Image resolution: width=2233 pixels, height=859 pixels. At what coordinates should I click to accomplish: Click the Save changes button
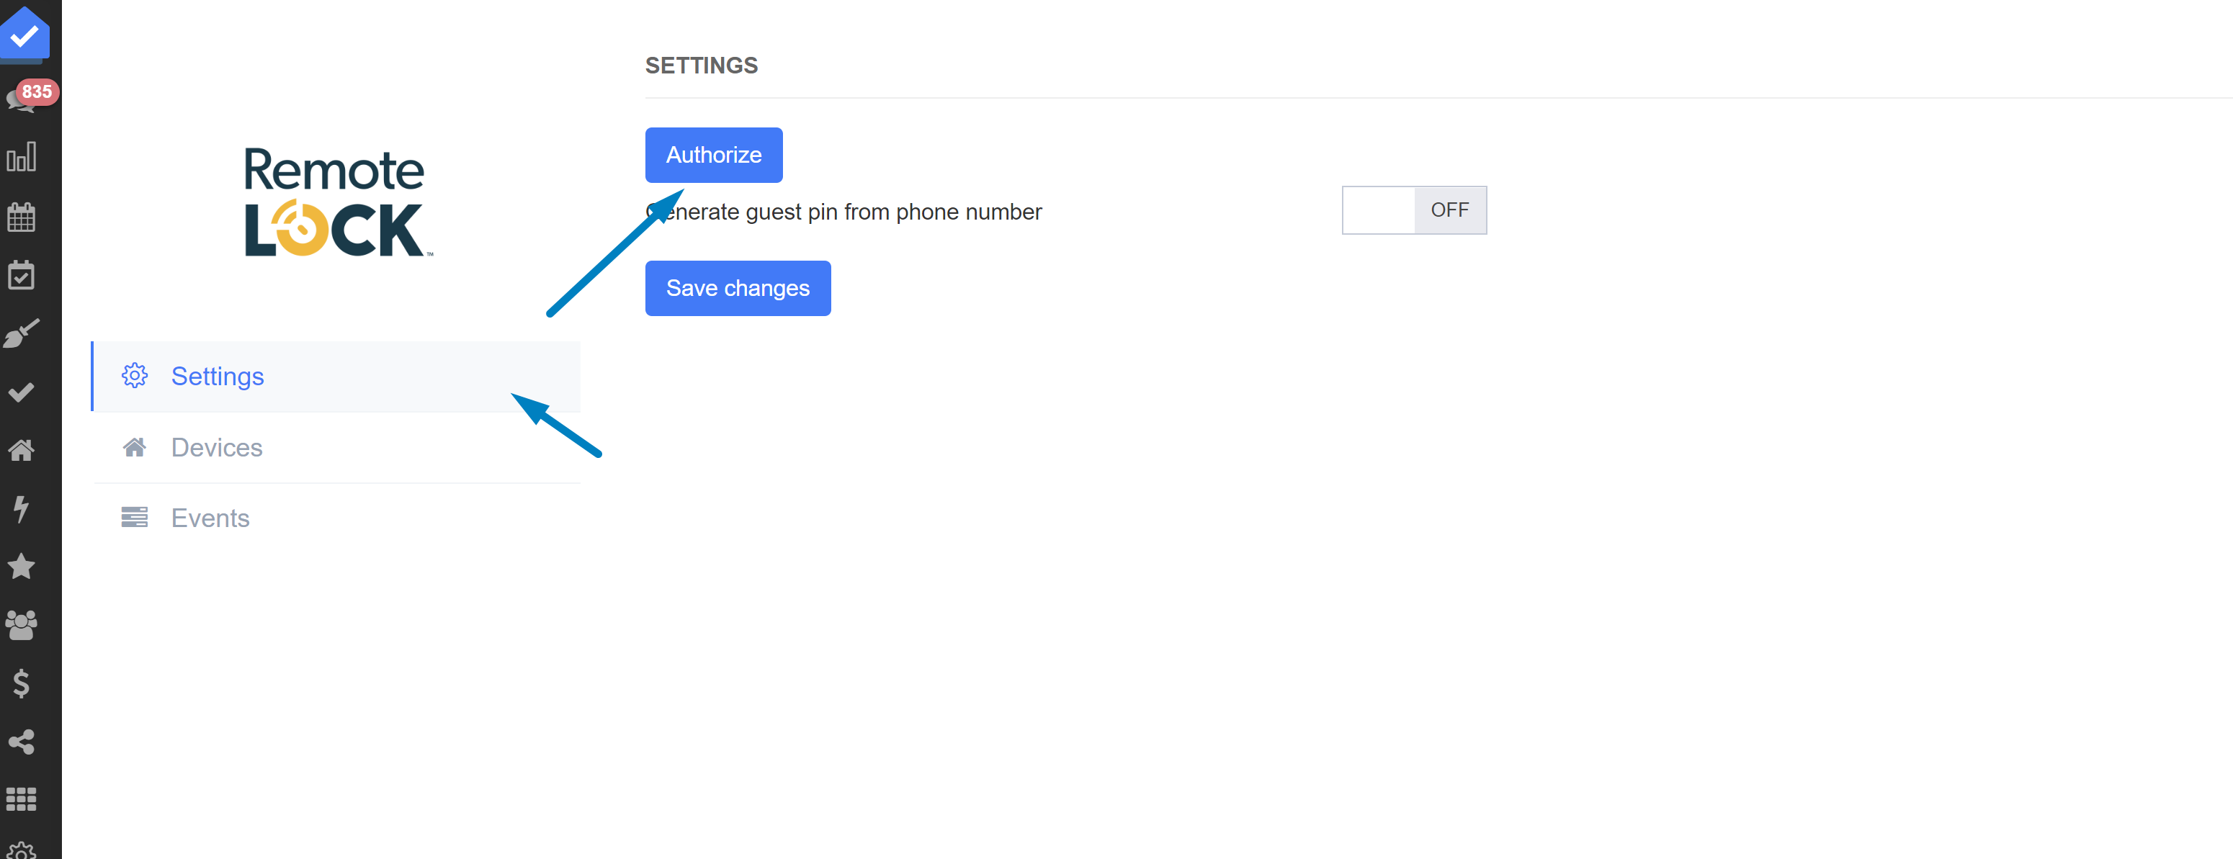737,289
